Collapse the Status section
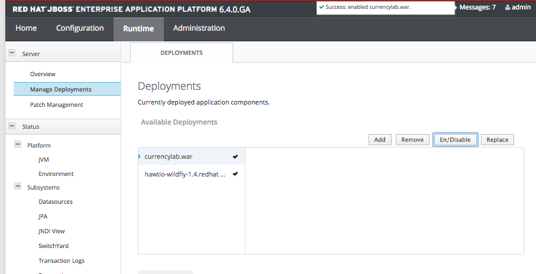 pos(12,126)
